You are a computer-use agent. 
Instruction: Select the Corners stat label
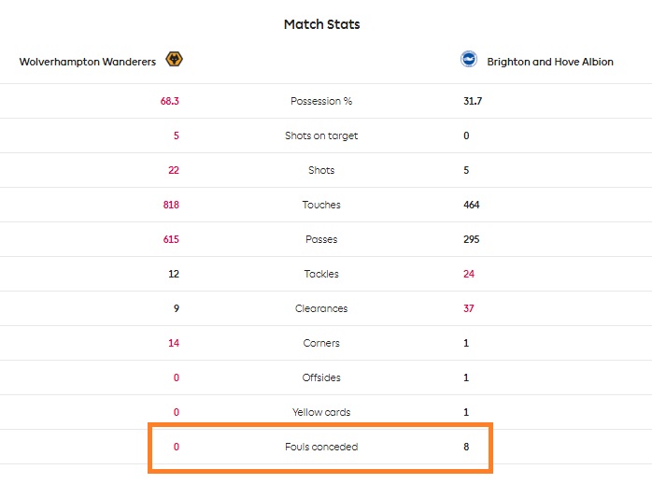321,343
